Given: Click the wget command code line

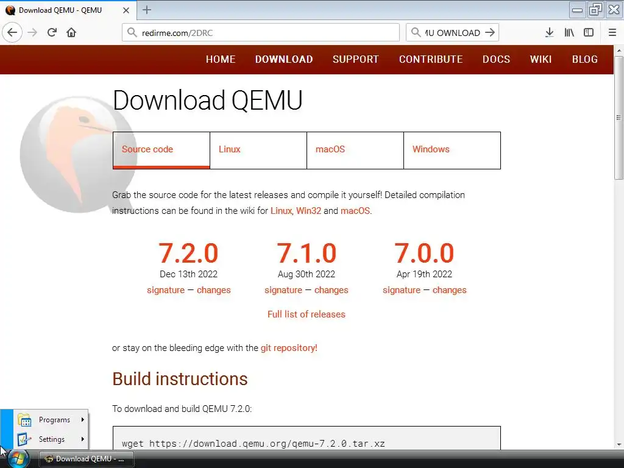Looking at the screenshot, I should [x=253, y=444].
